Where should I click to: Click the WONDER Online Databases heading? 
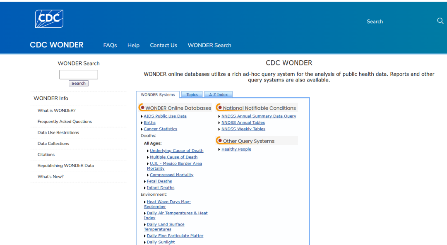click(178, 108)
